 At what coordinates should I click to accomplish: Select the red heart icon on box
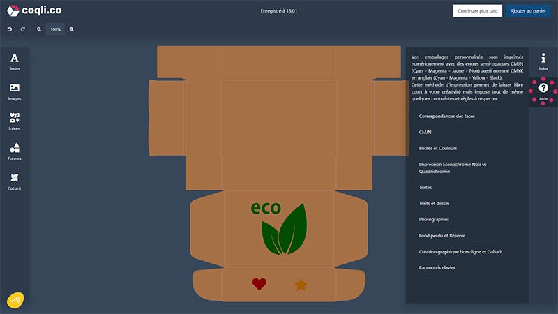tap(259, 284)
